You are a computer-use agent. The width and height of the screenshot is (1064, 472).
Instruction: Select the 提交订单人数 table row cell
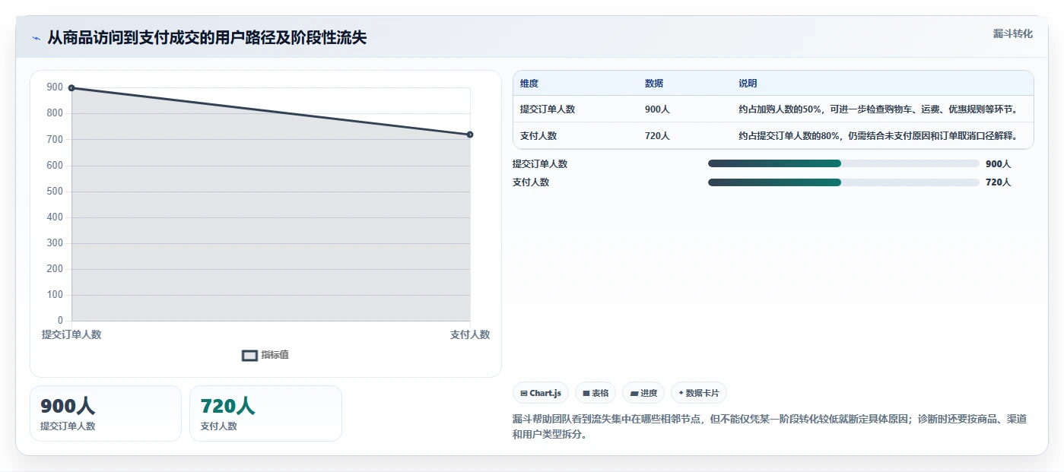point(548,109)
